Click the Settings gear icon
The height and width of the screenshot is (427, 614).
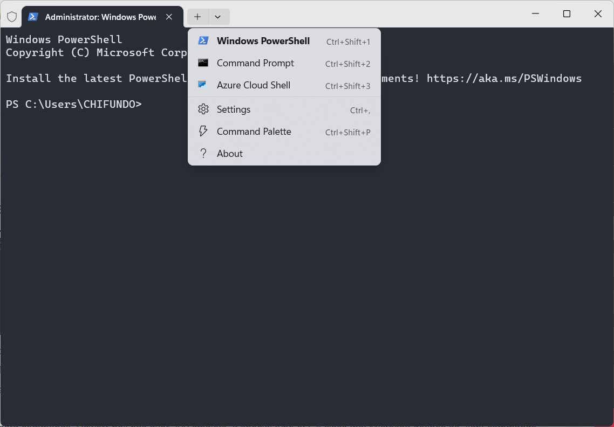click(203, 109)
